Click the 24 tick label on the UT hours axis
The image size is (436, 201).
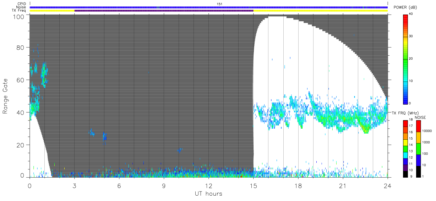pyautogui.click(x=388, y=186)
